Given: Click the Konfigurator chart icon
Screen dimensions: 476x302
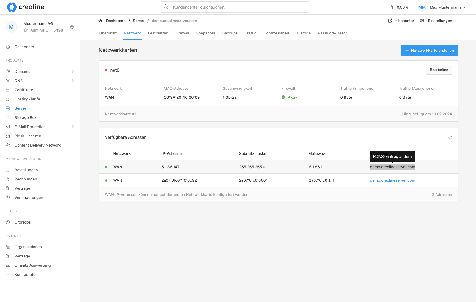Looking at the screenshot, I should point(8,274).
